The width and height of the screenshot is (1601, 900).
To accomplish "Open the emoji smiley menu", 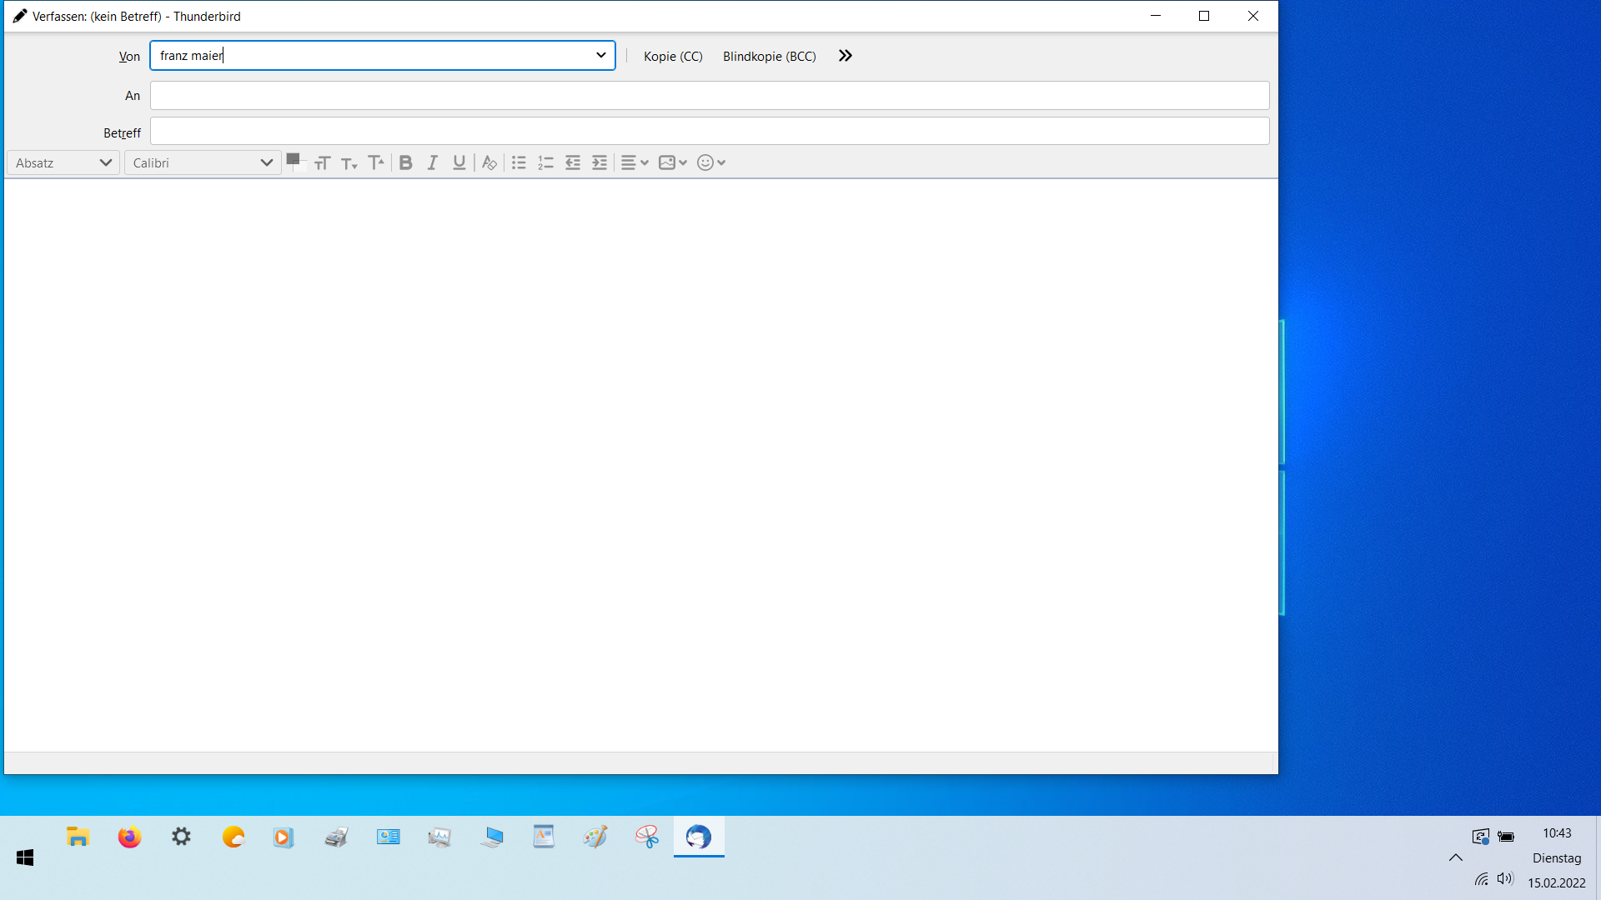I will click(711, 163).
